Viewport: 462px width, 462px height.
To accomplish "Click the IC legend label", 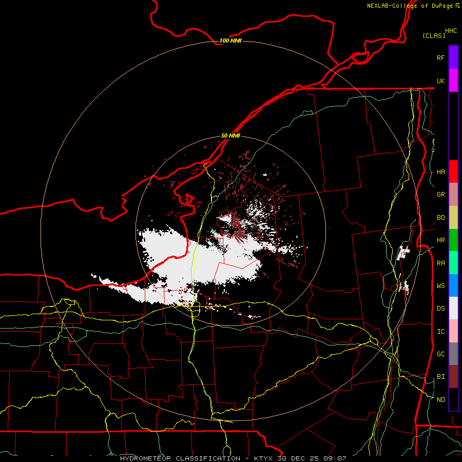I will (440, 332).
